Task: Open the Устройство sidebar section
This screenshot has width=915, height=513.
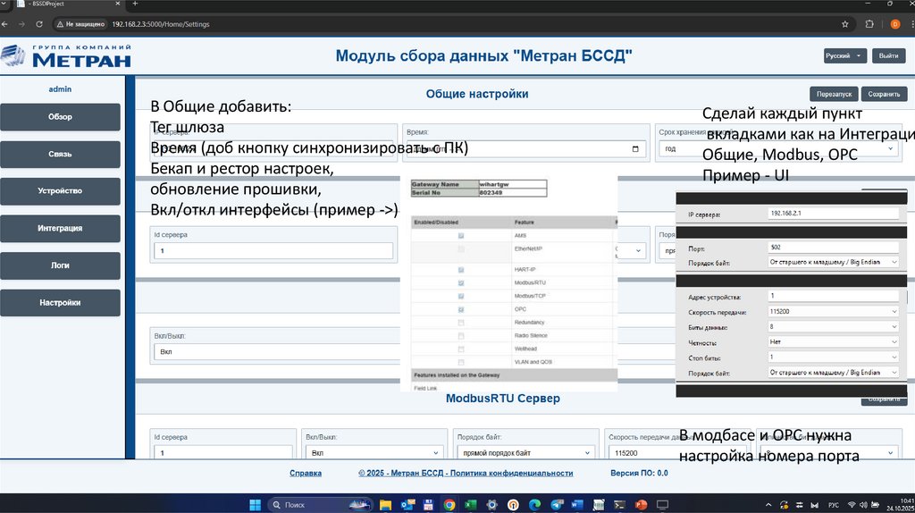Action: (60, 191)
